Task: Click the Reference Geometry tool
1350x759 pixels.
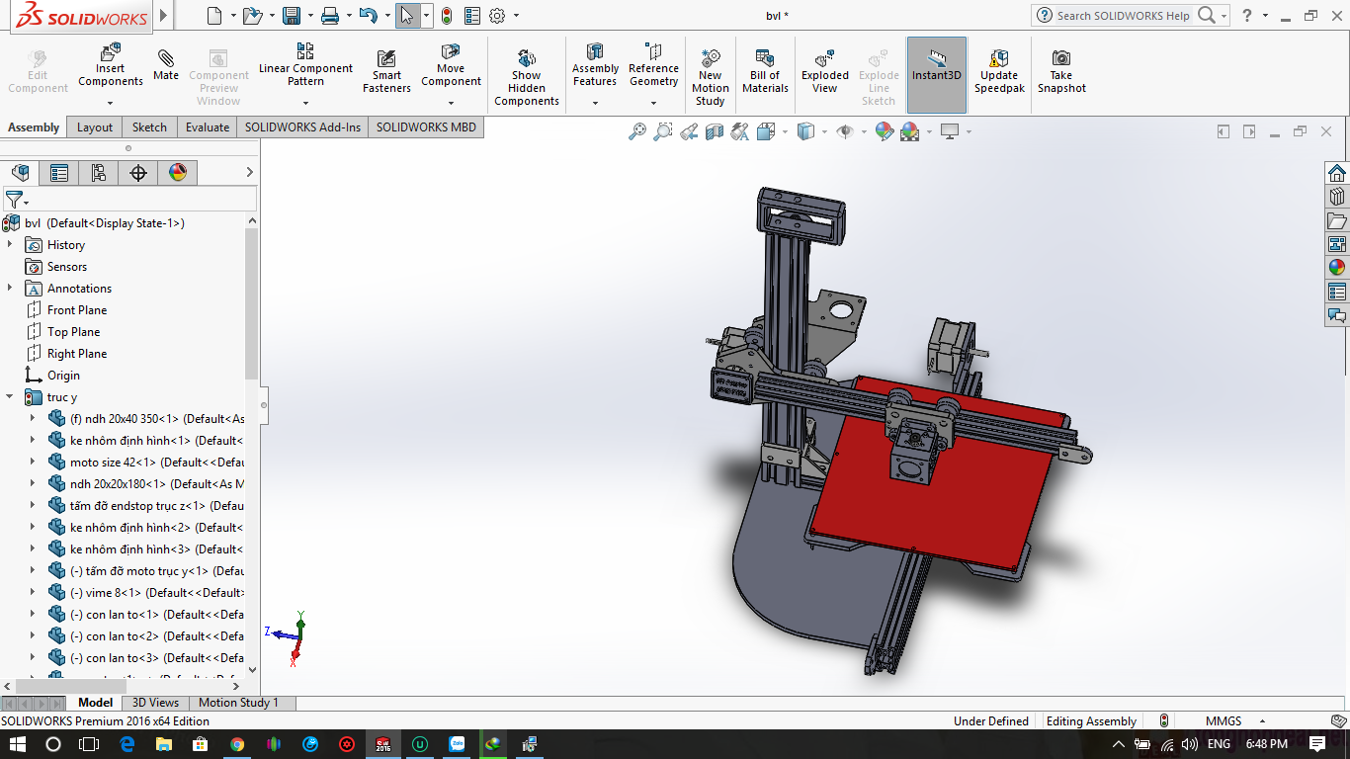Action: point(653,65)
